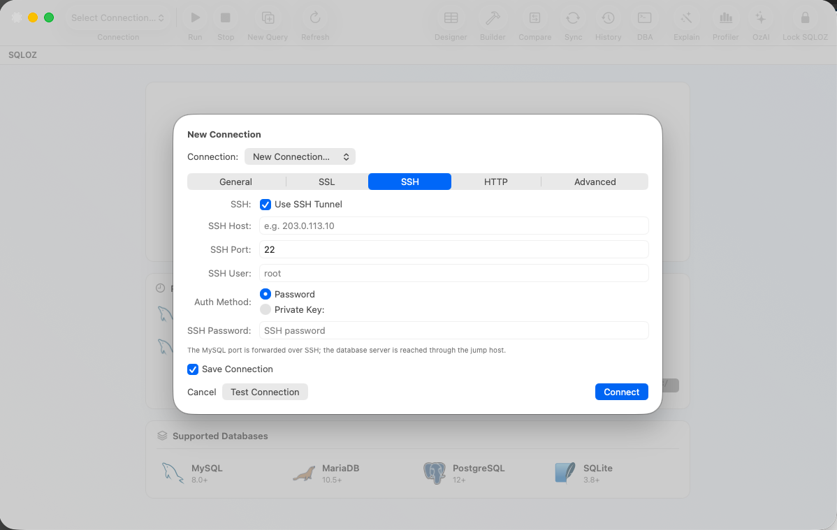Click the MySQL dolphin icon
This screenshot has height=530, width=837.
tap(173, 473)
